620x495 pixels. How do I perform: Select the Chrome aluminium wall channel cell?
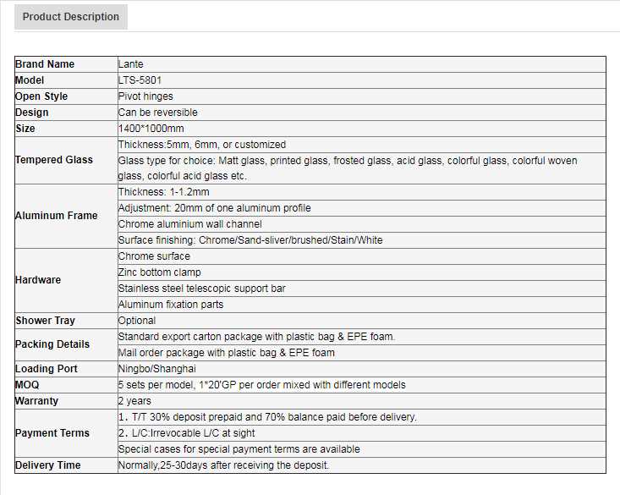click(190, 224)
